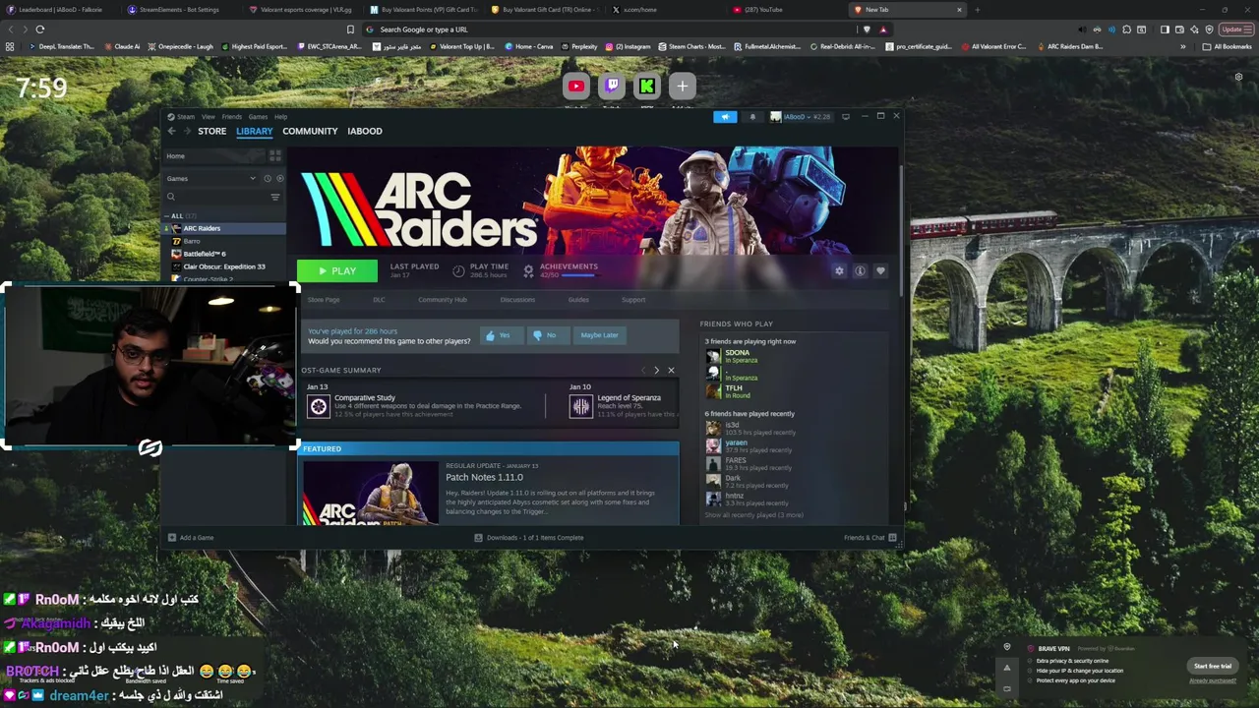Bookmark this page in Brave address bar
1259x708 pixels.
[x=350, y=29]
